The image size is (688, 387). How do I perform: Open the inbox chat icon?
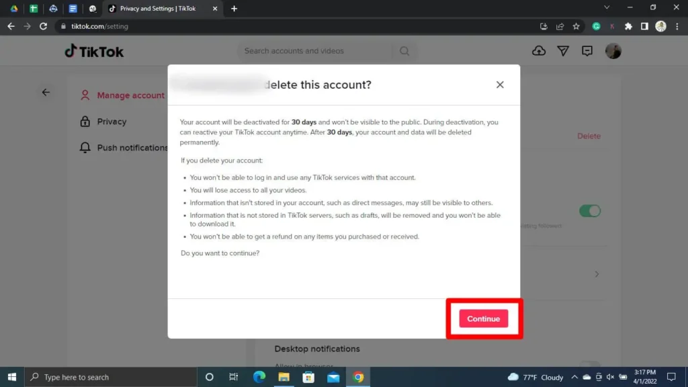tap(587, 51)
